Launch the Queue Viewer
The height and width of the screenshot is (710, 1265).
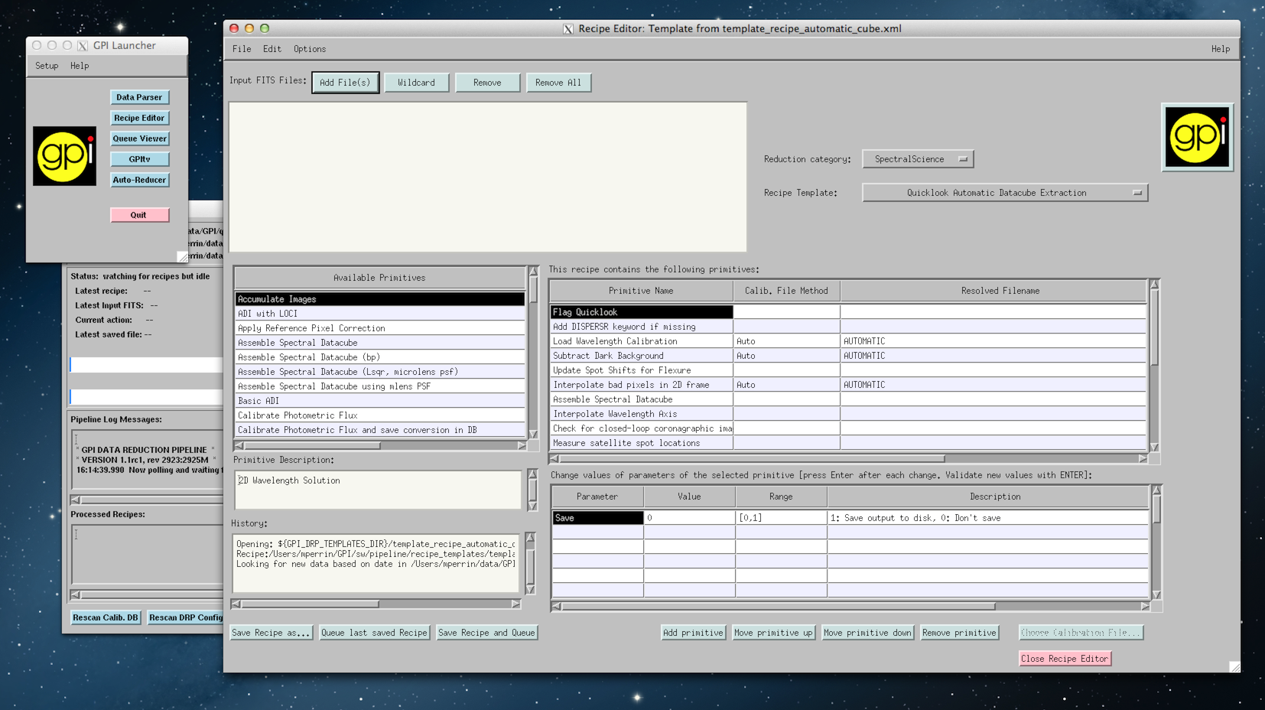coord(139,138)
